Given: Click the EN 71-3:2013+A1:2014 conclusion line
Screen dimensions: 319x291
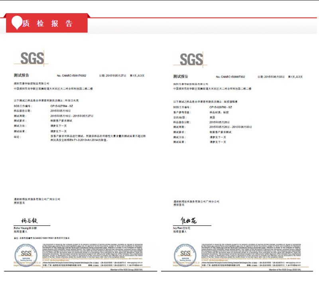Looking at the screenshot, I should (79, 140).
